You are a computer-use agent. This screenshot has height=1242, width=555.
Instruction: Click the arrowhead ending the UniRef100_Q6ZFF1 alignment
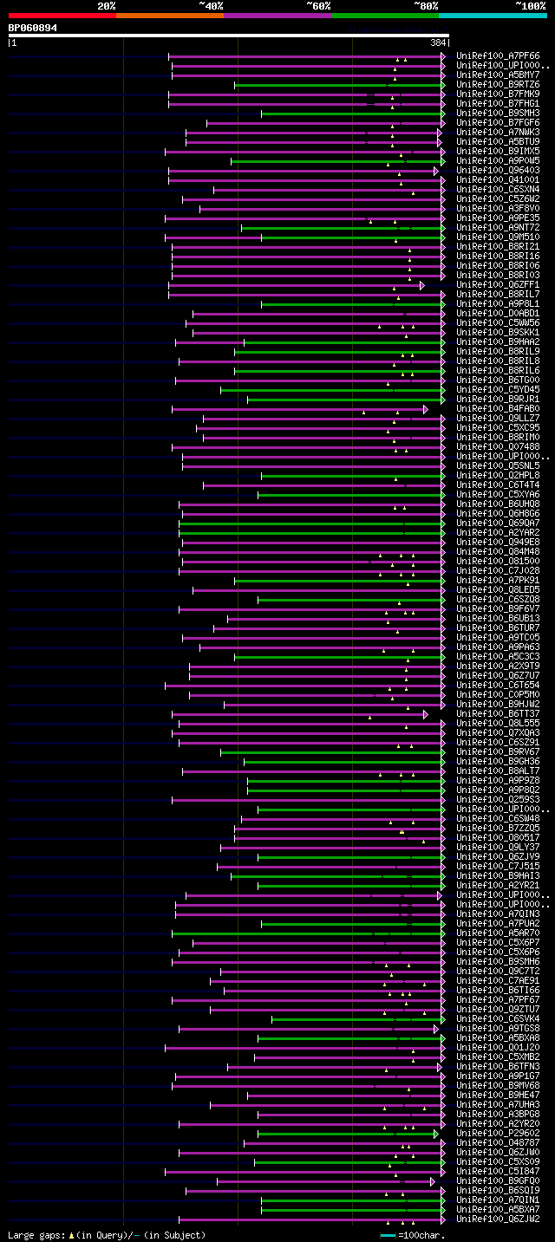(x=422, y=285)
